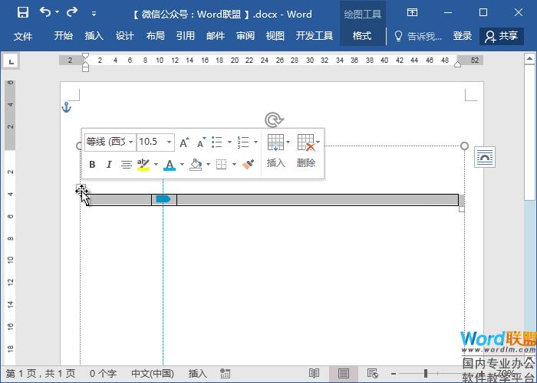Click the table 删除 button in mini toolbar
The height and width of the screenshot is (383, 537).
[x=307, y=151]
